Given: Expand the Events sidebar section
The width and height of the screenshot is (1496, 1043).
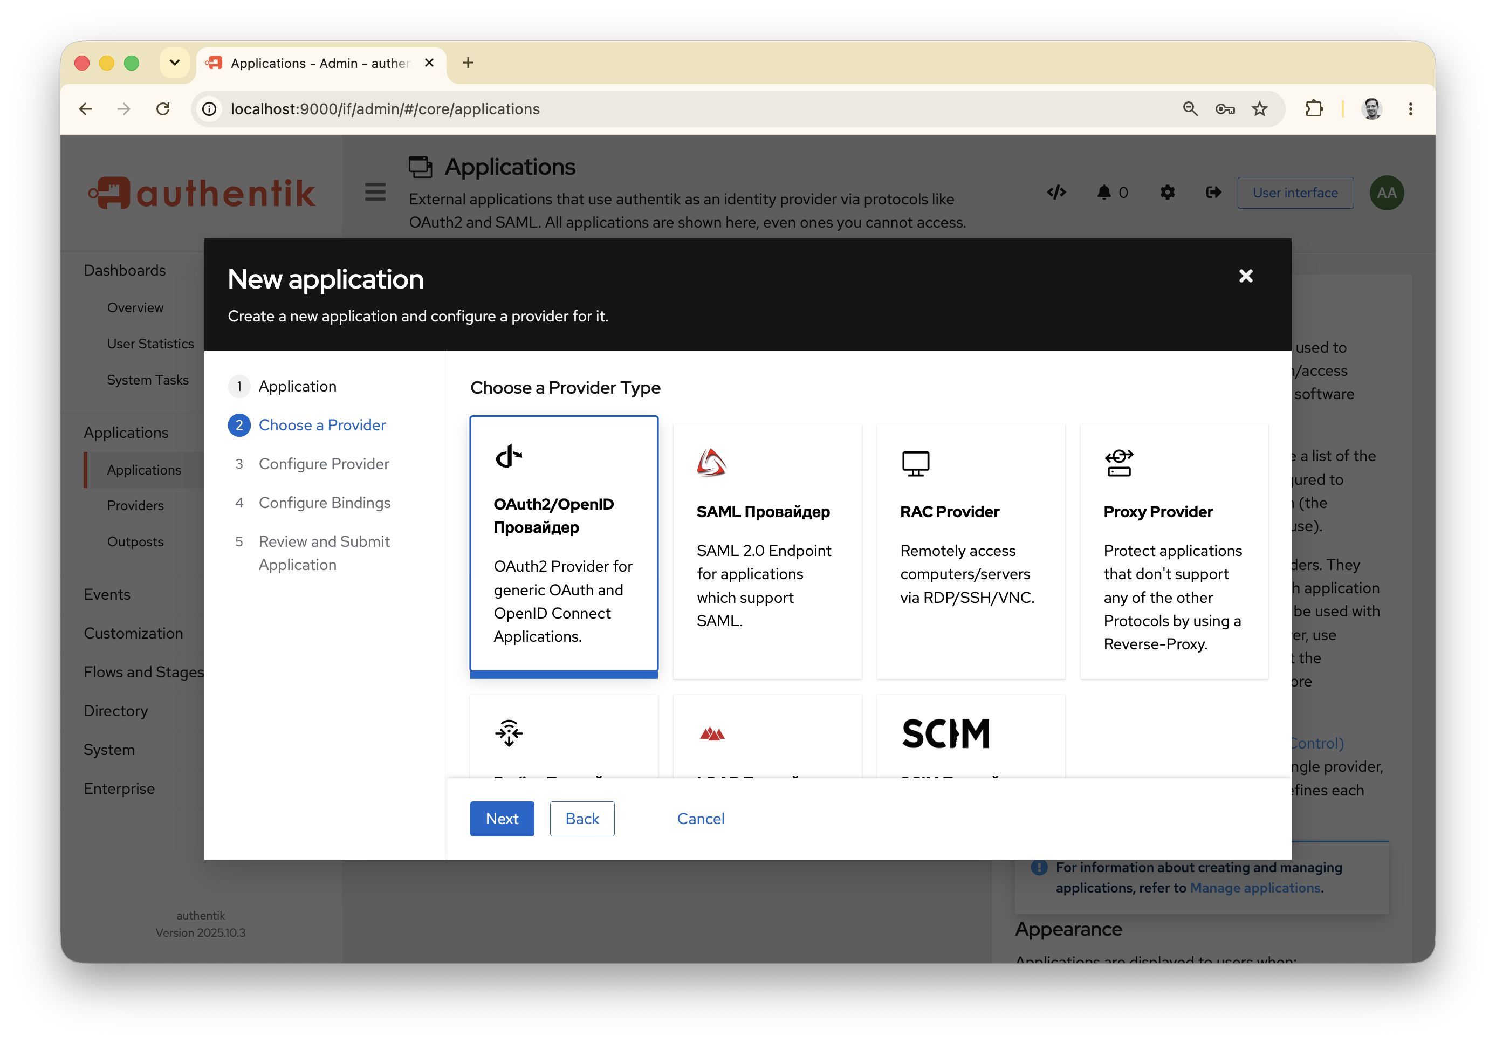Looking at the screenshot, I should (x=107, y=594).
